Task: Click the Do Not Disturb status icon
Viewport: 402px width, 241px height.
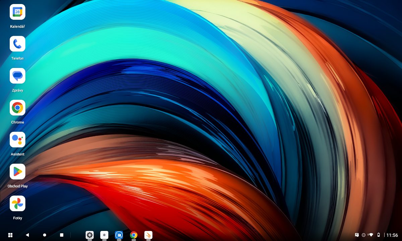Action: click(363, 235)
